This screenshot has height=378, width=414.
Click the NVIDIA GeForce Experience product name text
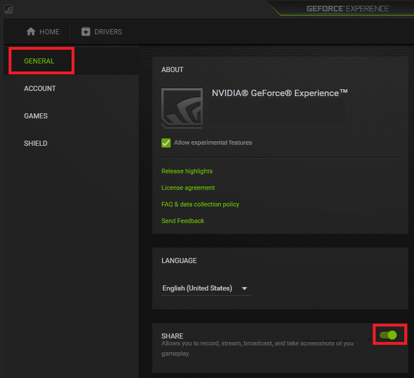pos(279,93)
